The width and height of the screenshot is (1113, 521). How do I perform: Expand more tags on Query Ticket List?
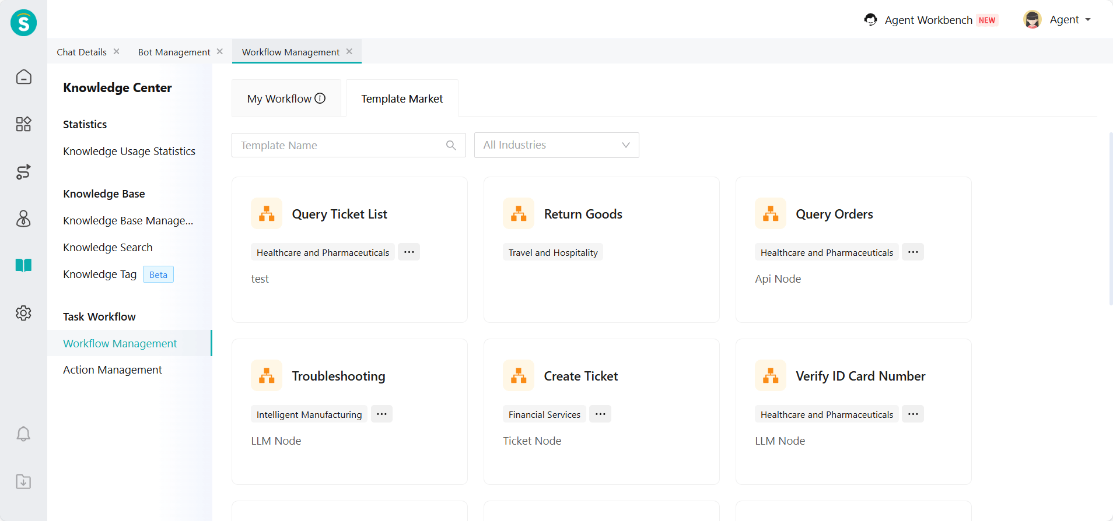(x=409, y=252)
